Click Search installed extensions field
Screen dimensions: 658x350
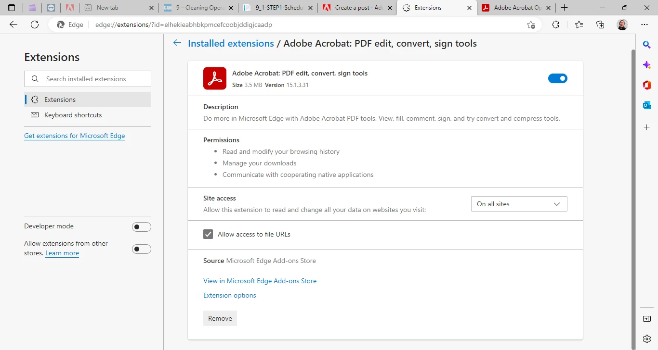pos(88,79)
